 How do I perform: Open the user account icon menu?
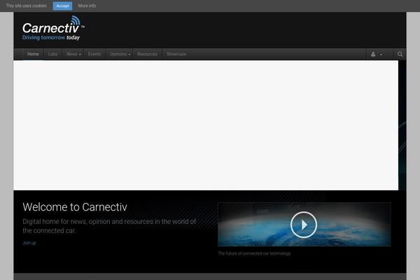(377, 55)
